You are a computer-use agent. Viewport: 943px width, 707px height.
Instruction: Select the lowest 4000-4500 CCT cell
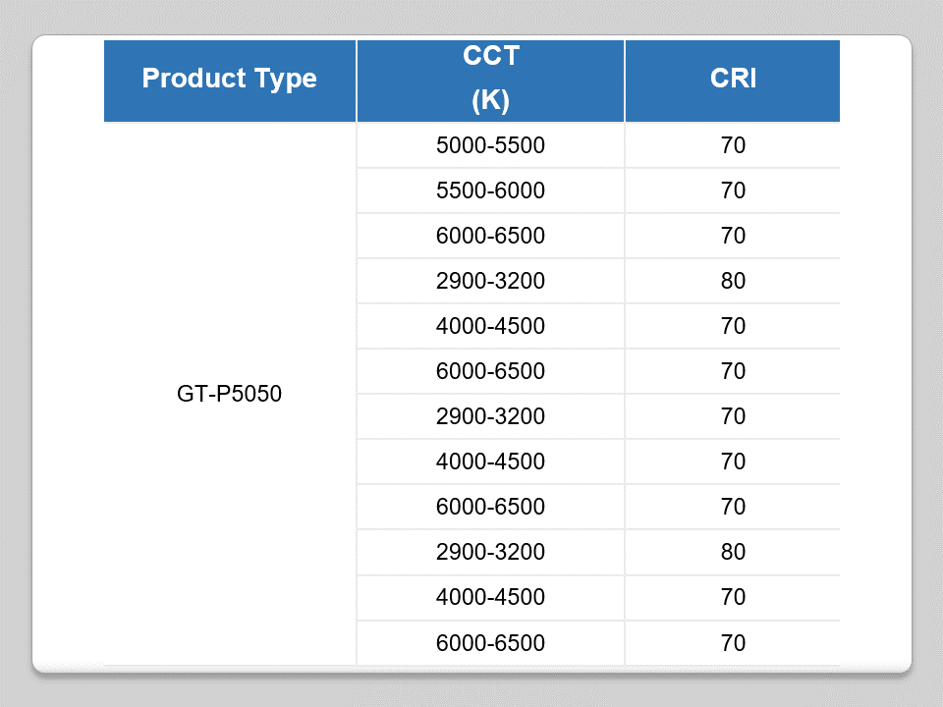click(490, 597)
